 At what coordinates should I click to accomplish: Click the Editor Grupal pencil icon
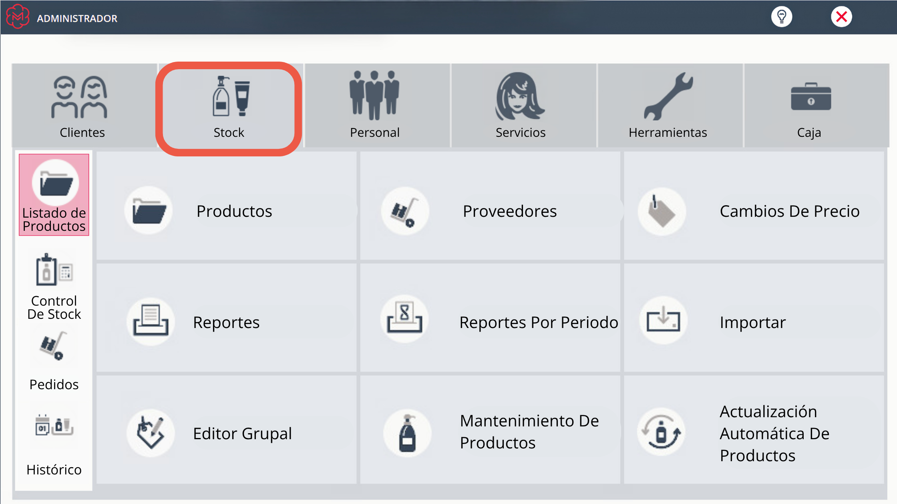[x=151, y=433]
